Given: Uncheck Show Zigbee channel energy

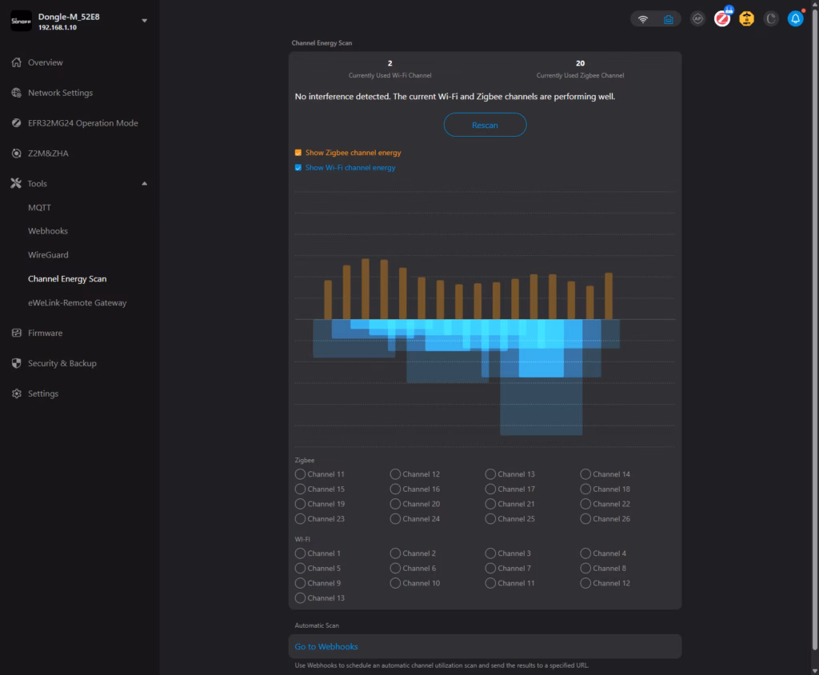Looking at the screenshot, I should click(298, 153).
